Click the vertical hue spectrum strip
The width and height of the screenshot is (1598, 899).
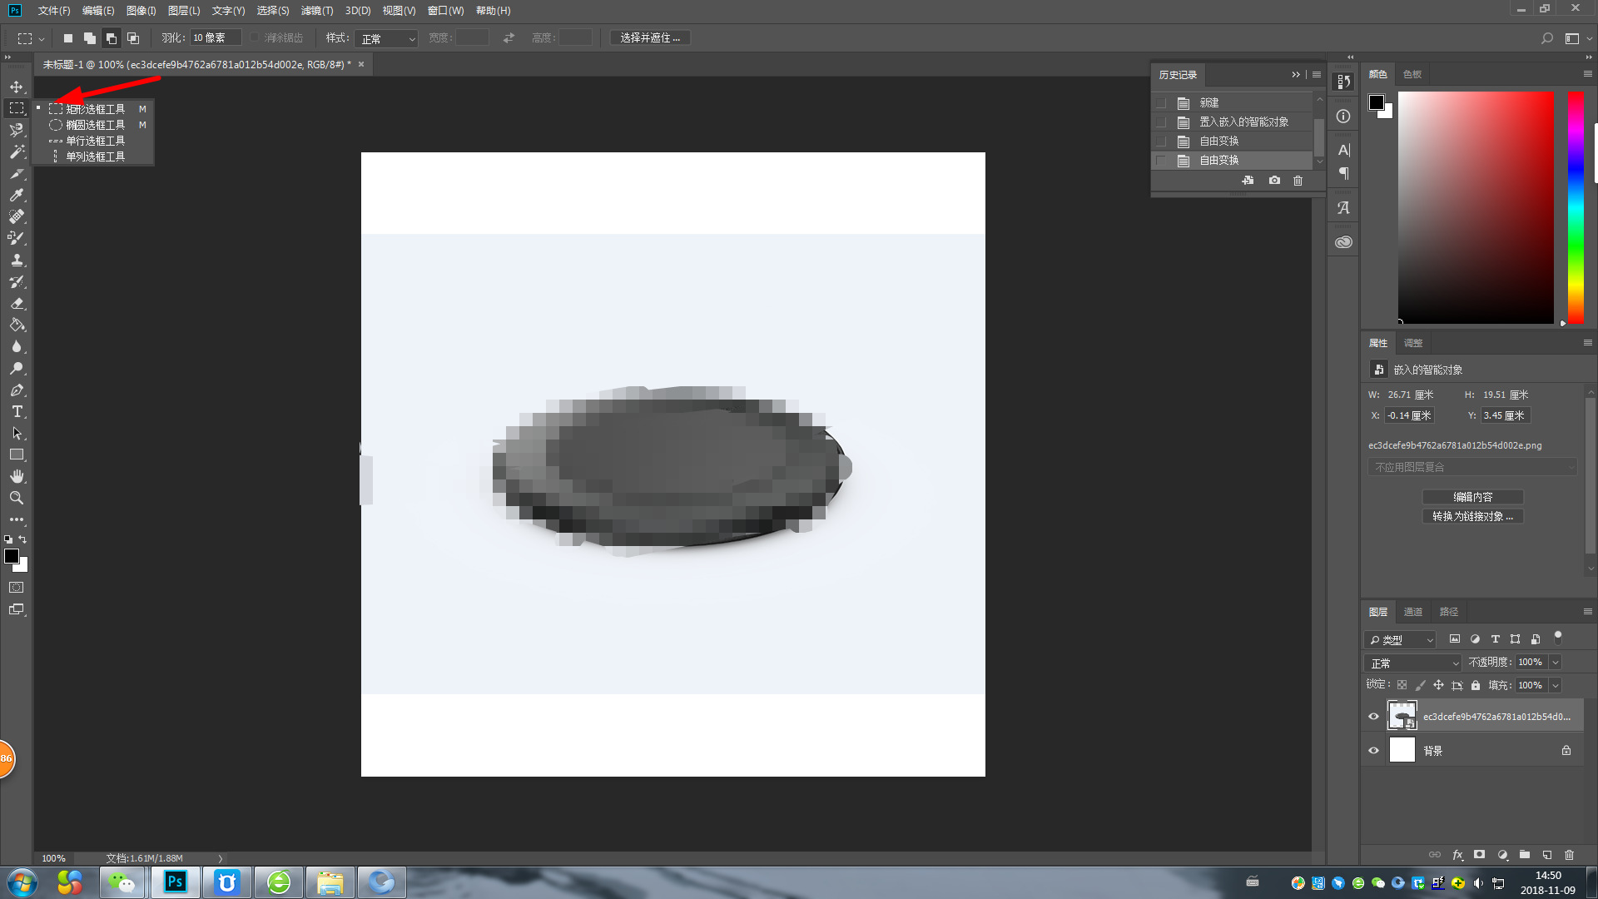pos(1576,206)
